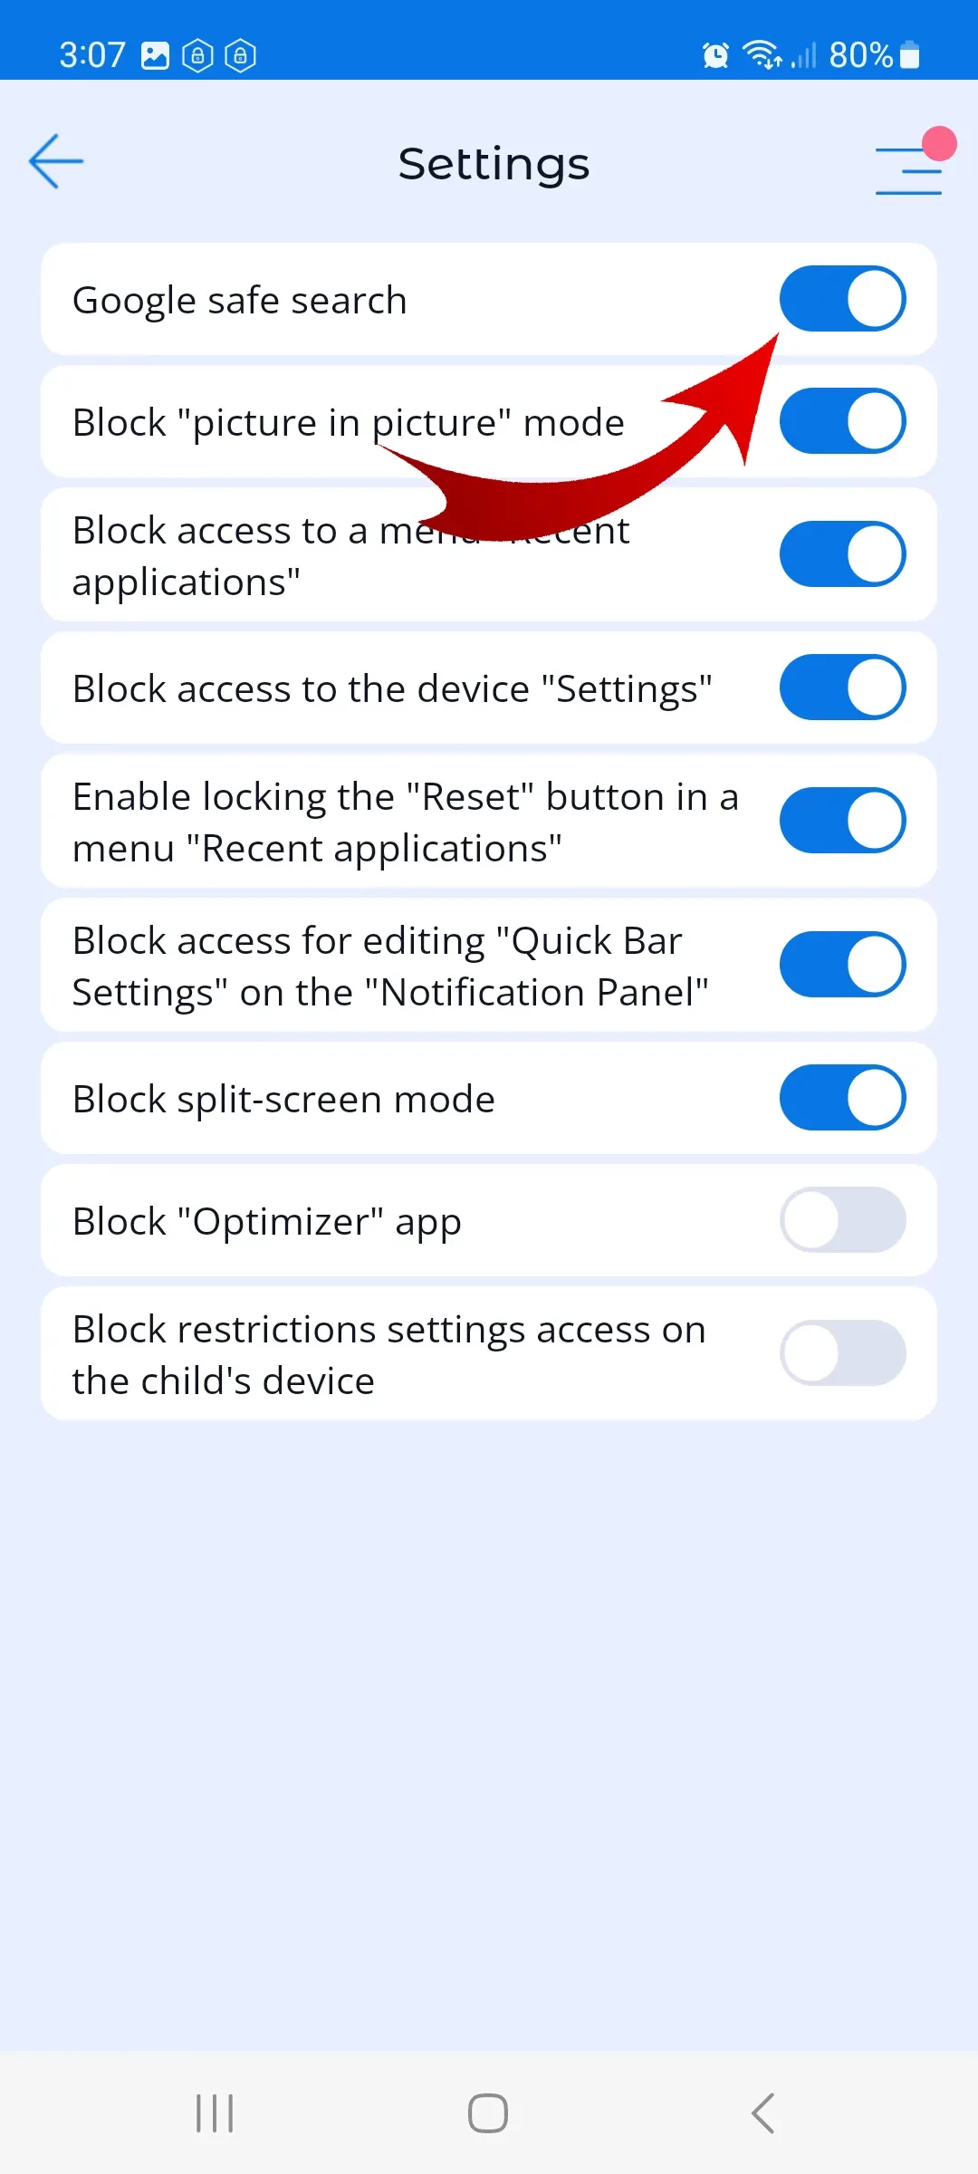
Task: Tap the image notification icon in status bar
Action: [x=155, y=56]
